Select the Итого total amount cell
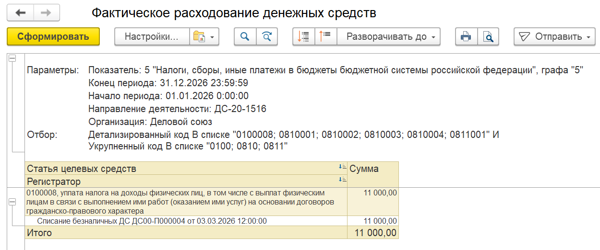The image size is (600, 250). click(x=373, y=233)
